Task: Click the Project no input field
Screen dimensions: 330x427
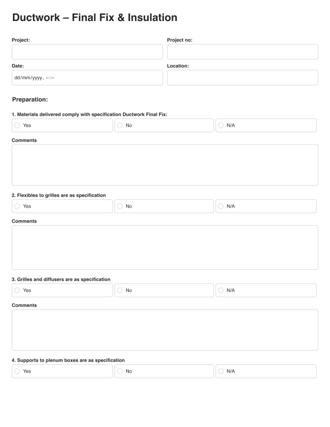Action: (x=242, y=52)
